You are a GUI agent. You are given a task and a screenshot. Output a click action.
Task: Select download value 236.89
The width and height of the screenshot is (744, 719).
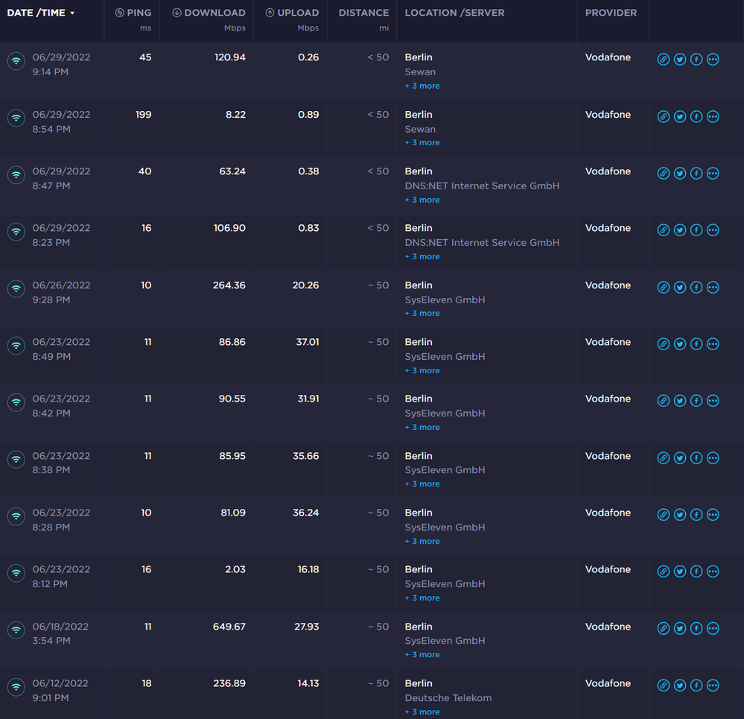(x=229, y=683)
